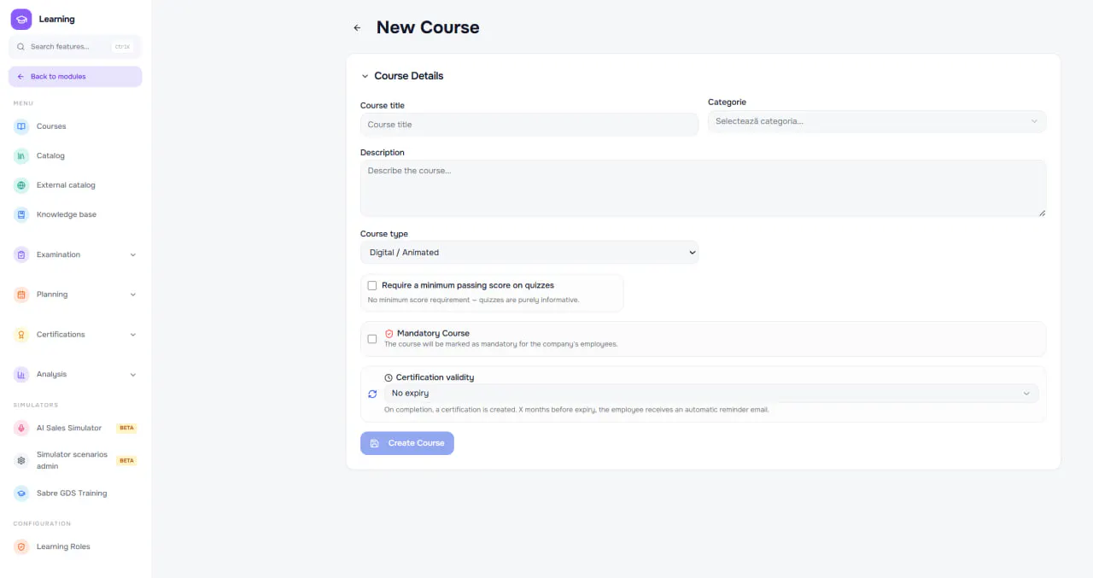The image size is (1093, 578).
Task: Open the Categorie select dropdown
Action: pyautogui.click(x=877, y=121)
